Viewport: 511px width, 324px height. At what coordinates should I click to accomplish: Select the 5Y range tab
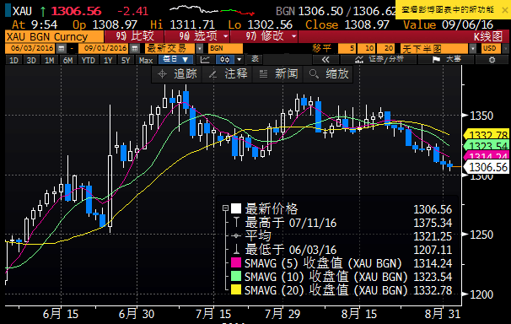126,60
